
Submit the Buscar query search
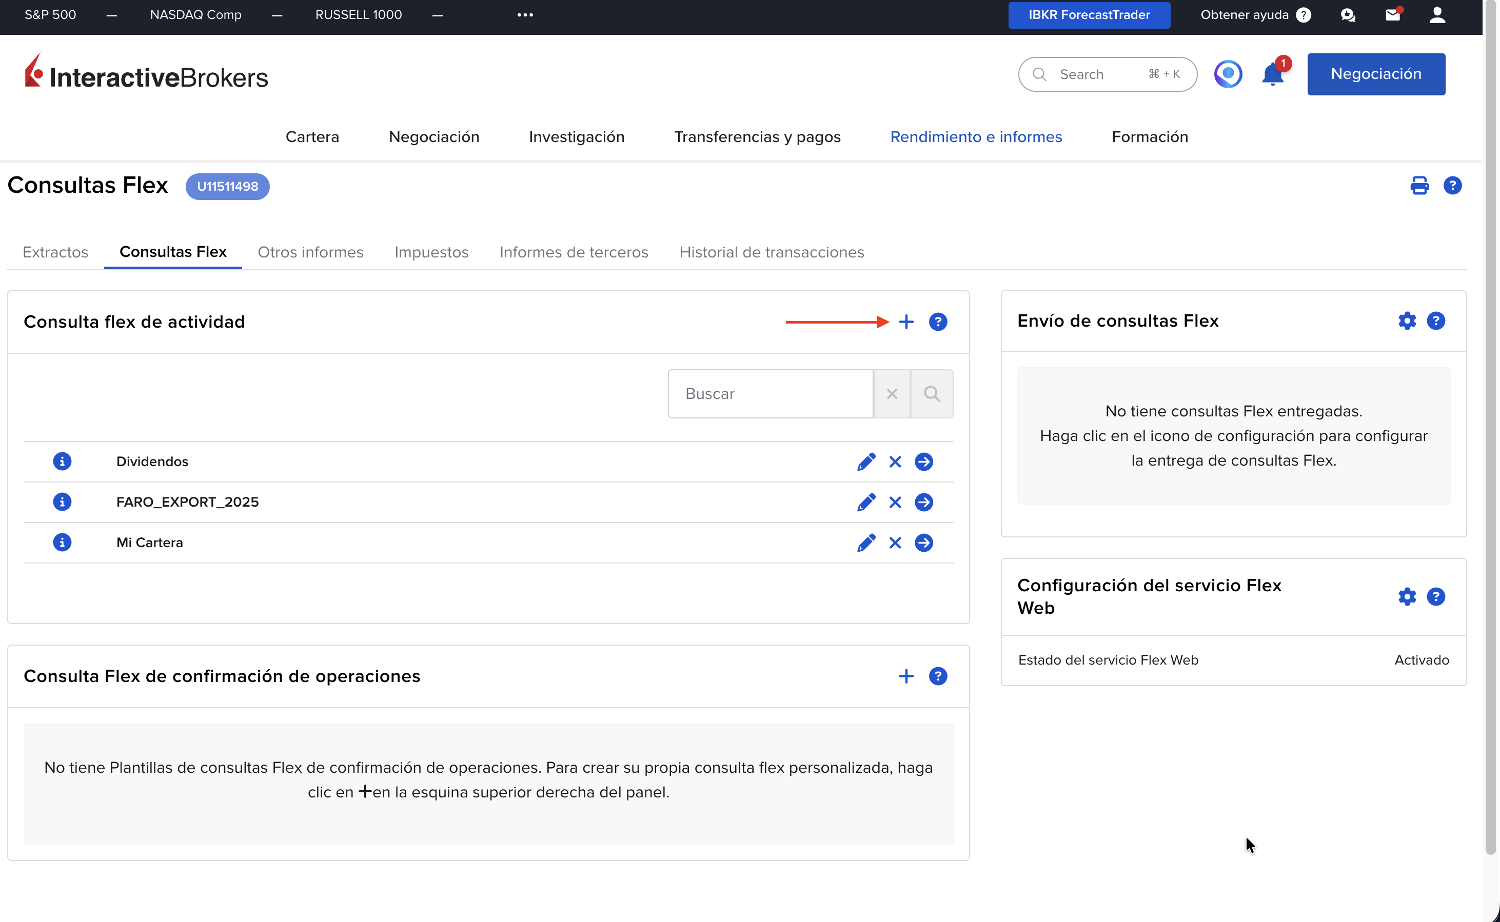click(x=932, y=394)
